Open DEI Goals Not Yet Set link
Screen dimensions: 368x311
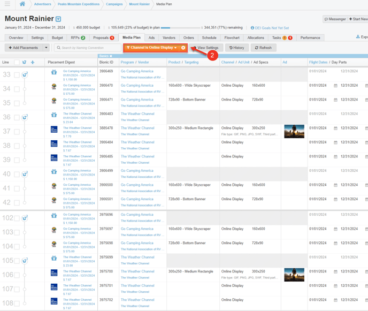[272, 28]
